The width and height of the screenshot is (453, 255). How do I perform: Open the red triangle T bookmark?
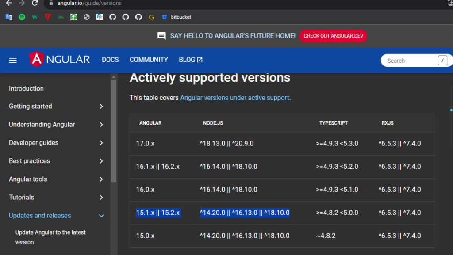[x=48, y=17]
